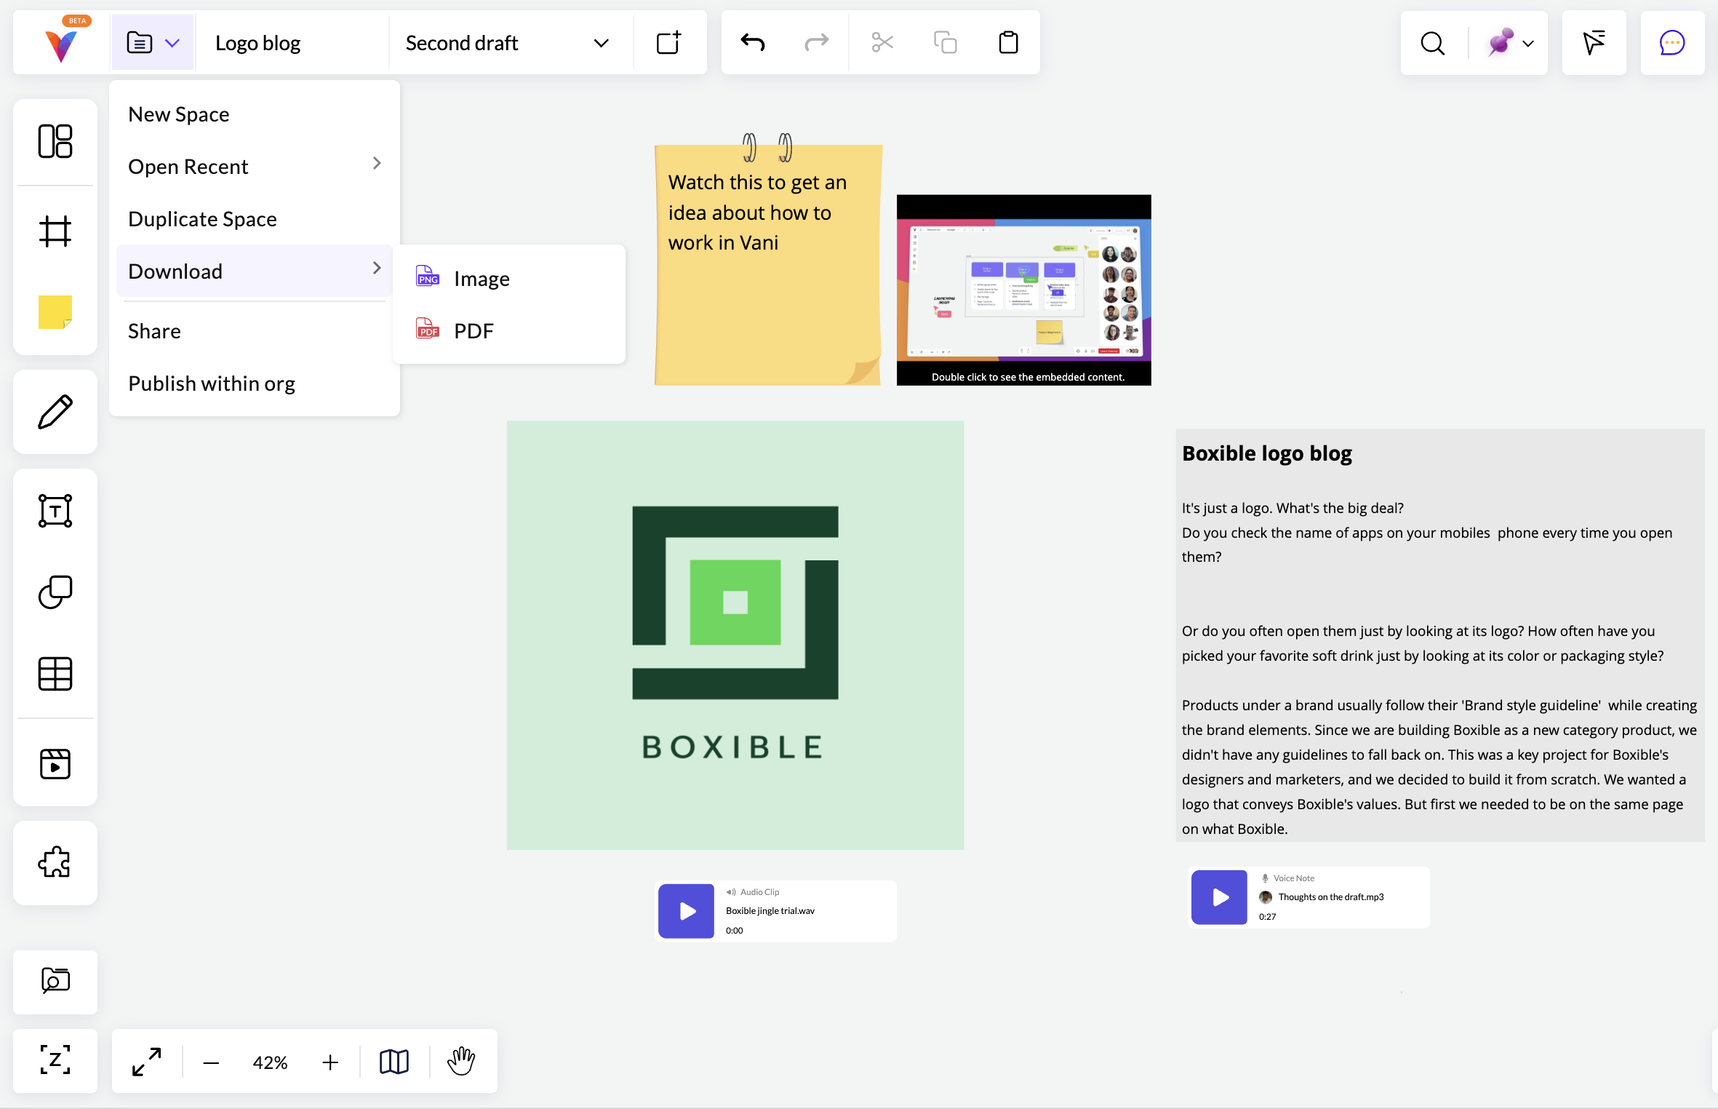Collapse the file menu dropdown button
Screen dimensions: 1718x1109
153,43
